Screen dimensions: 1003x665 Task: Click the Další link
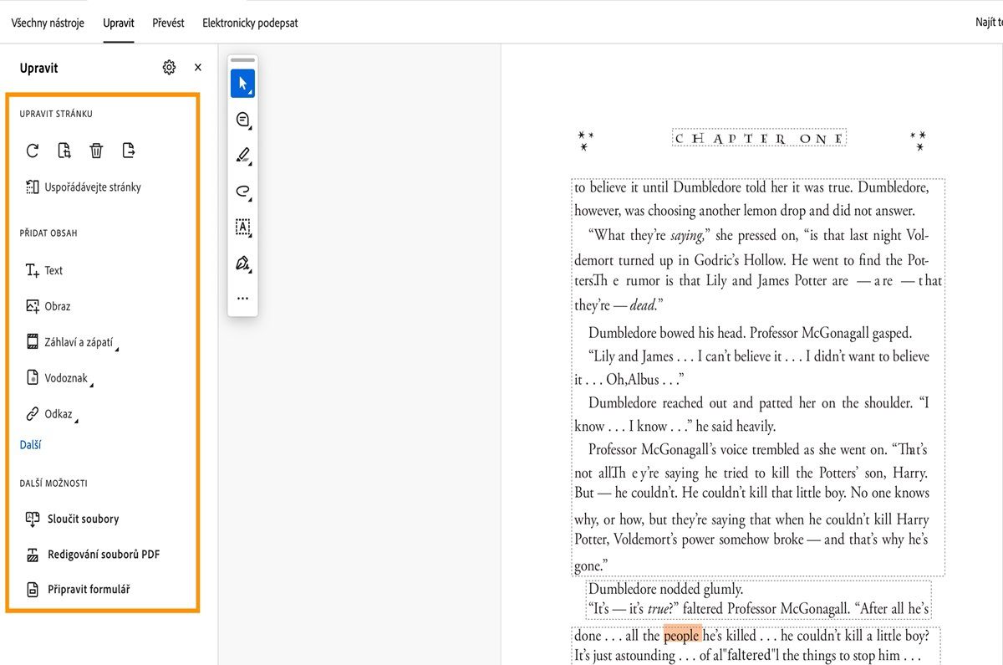coord(30,445)
